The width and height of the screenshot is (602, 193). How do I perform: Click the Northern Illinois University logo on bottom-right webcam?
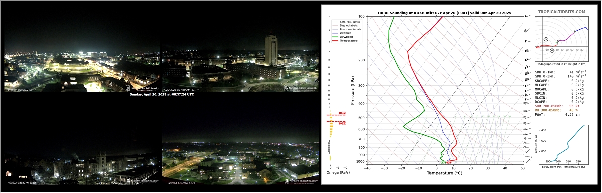[x=301, y=181]
